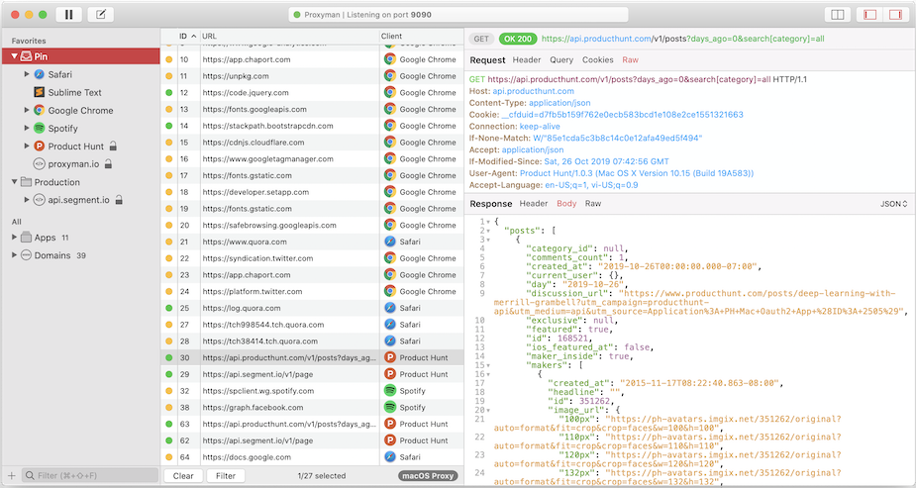This screenshot has width=916, height=488.
Task: Toggle the right panel layout icon
Action: [895, 15]
